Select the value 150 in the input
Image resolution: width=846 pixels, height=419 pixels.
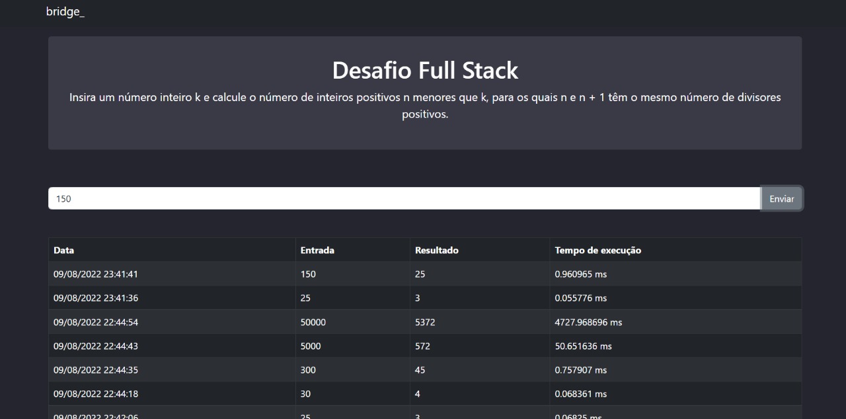click(x=62, y=198)
